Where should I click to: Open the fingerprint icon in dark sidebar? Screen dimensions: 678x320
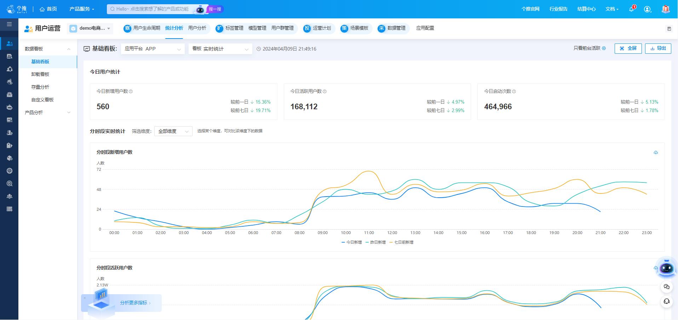[x=10, y=171]
